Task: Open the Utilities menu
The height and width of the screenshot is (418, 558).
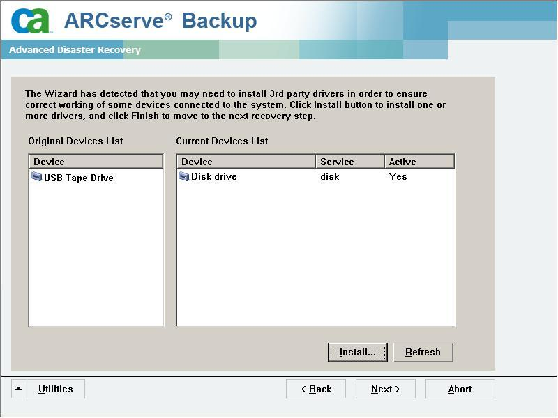Action: pyautogui.click(x=56, y=389)
